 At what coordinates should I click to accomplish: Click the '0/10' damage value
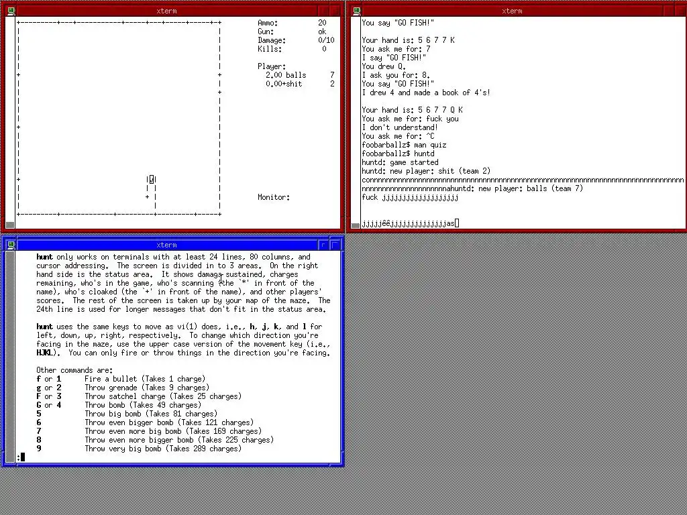tap(326, 40)
